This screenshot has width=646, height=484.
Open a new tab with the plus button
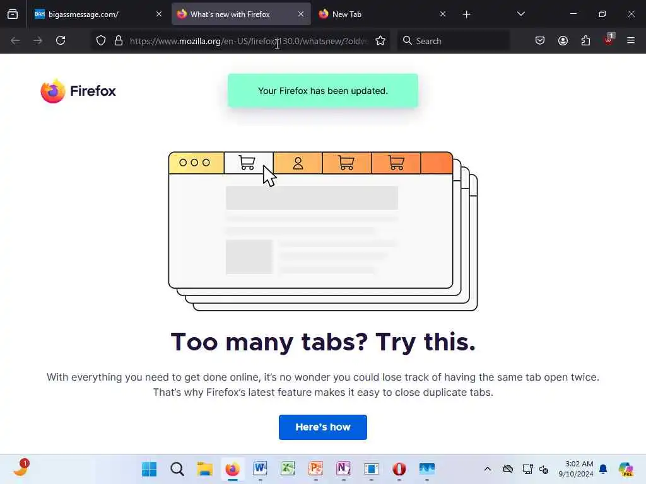point(466,14)
